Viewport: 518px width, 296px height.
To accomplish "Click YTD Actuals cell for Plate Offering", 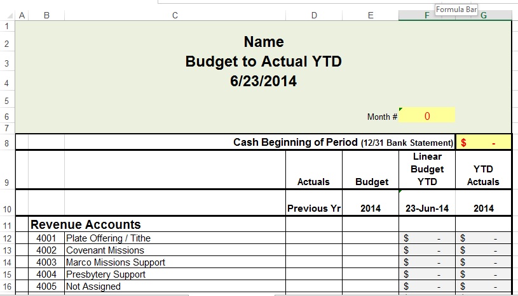I will (x=484, y=238).
